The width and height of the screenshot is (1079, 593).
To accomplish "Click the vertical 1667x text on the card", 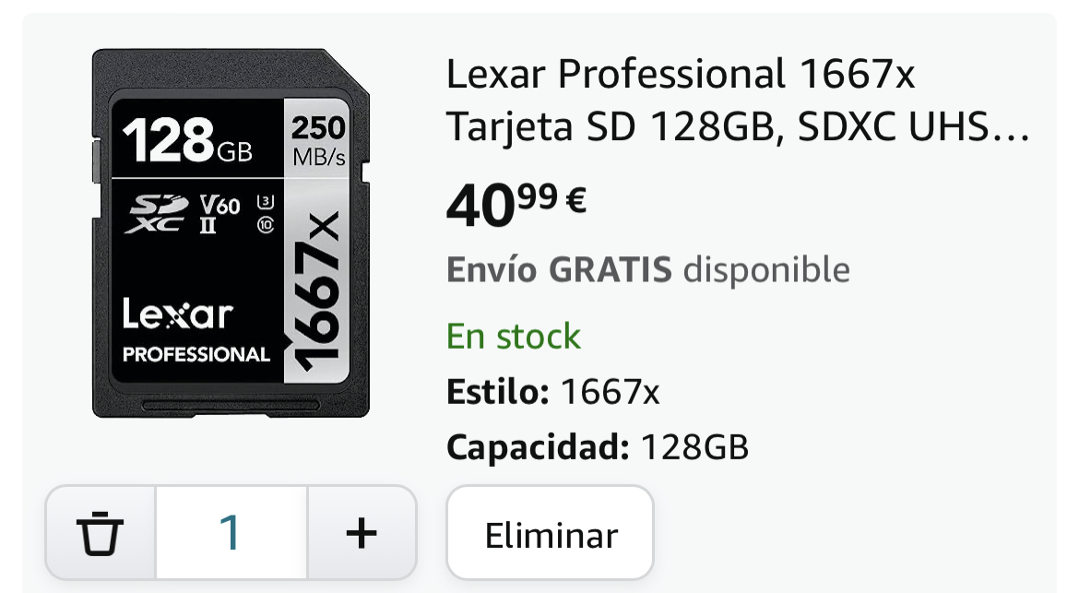I will [317, 291].
